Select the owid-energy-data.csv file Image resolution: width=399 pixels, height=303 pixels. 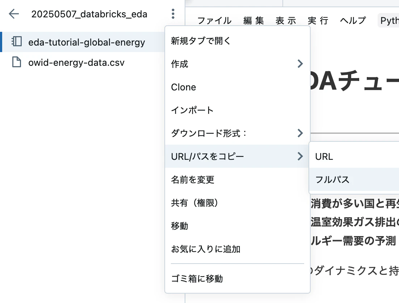pos(76,63)
